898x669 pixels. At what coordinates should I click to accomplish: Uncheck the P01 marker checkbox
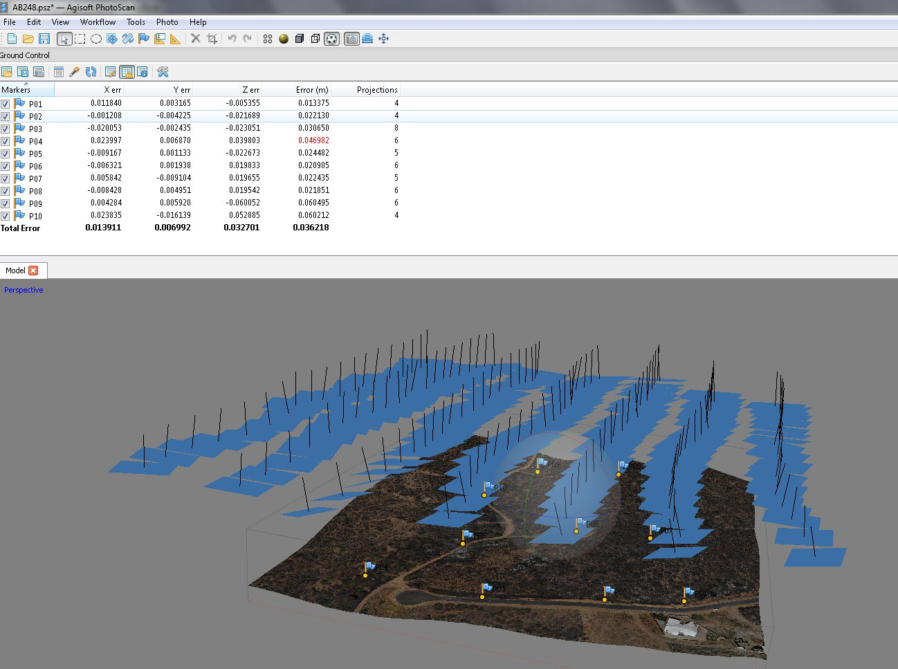pyautogui.click(x=6, y=104)
